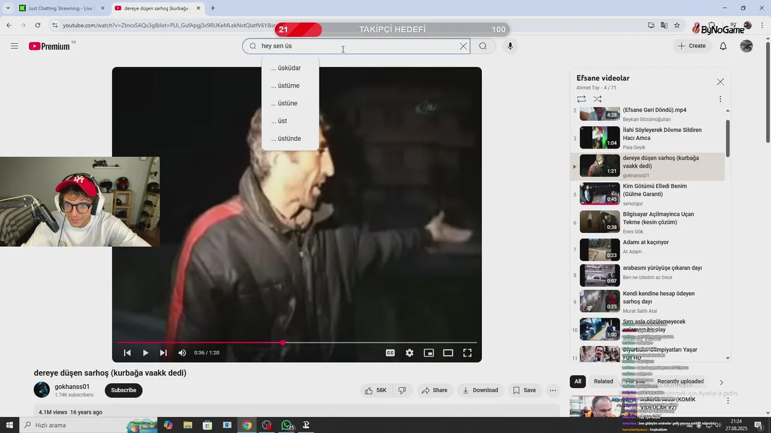
Task: Open the Windows Start menu
Action: pos(9,425)
